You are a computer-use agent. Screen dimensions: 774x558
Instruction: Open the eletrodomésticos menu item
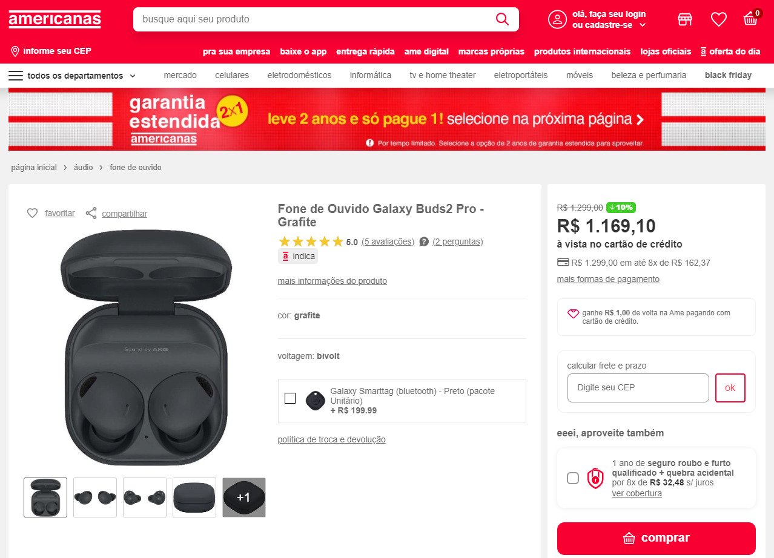coord(299,75)
